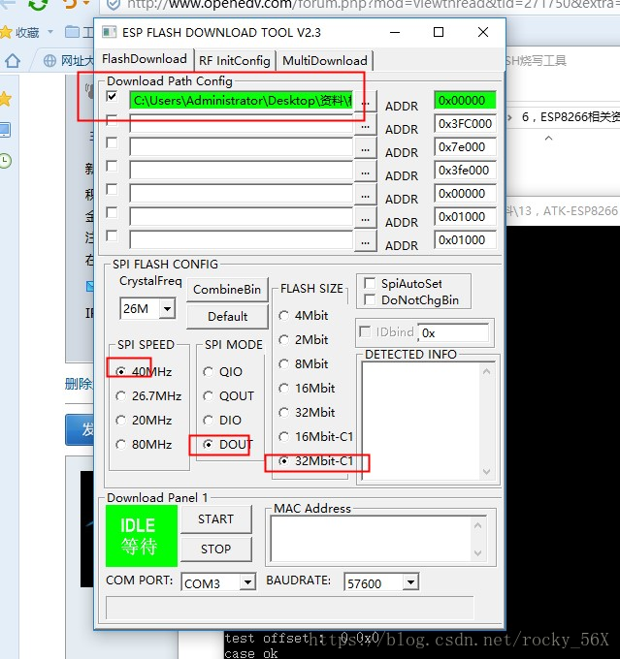Edit the 0x3FC000 address field
The height and width of the screenshot is (659, 620).
tap(465, 124)
